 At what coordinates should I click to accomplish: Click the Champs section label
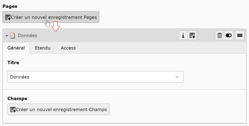(17, 98)
